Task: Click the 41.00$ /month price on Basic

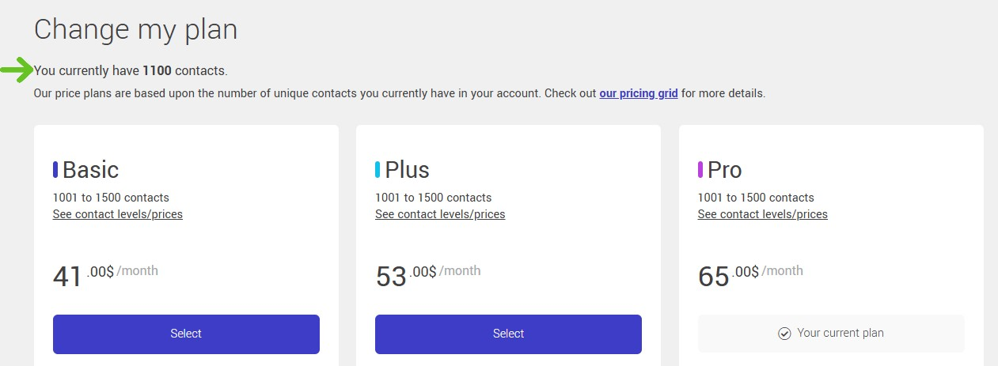Action: point(104,274)
